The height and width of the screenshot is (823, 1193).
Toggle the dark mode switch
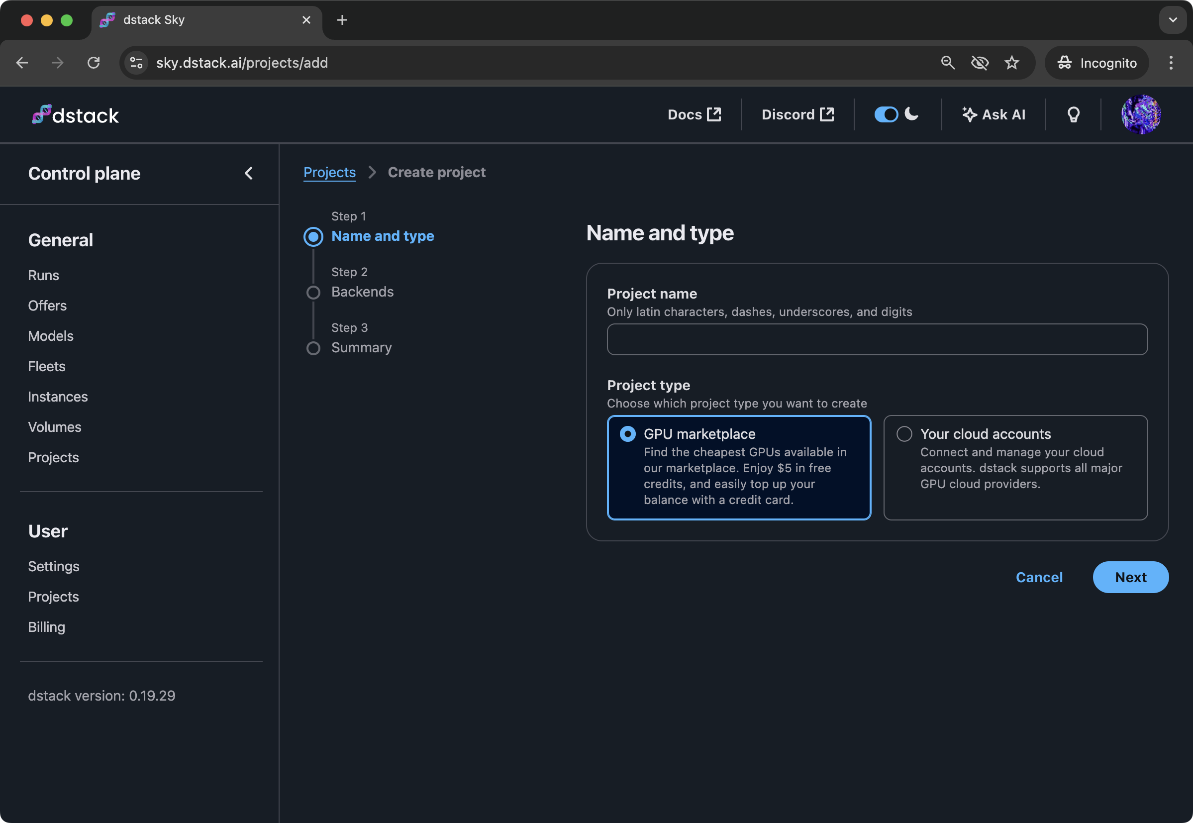pyautogui.click(x=886, y=114)
